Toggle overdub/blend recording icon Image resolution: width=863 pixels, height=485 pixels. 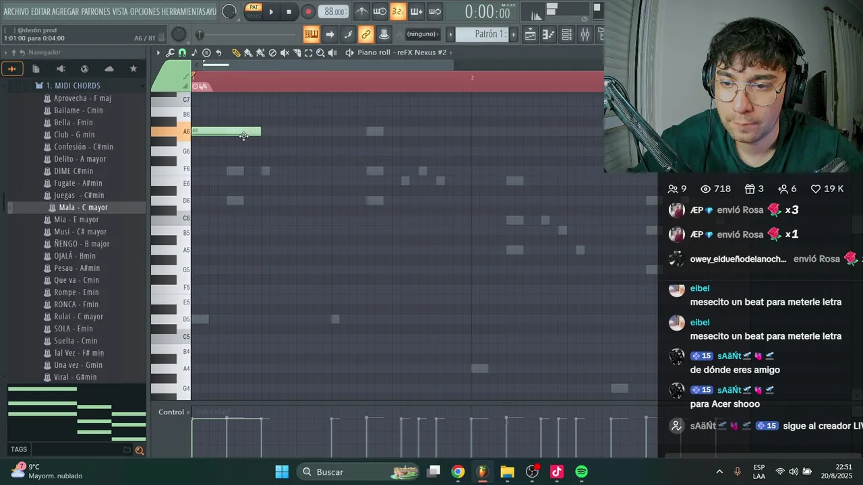417,11
